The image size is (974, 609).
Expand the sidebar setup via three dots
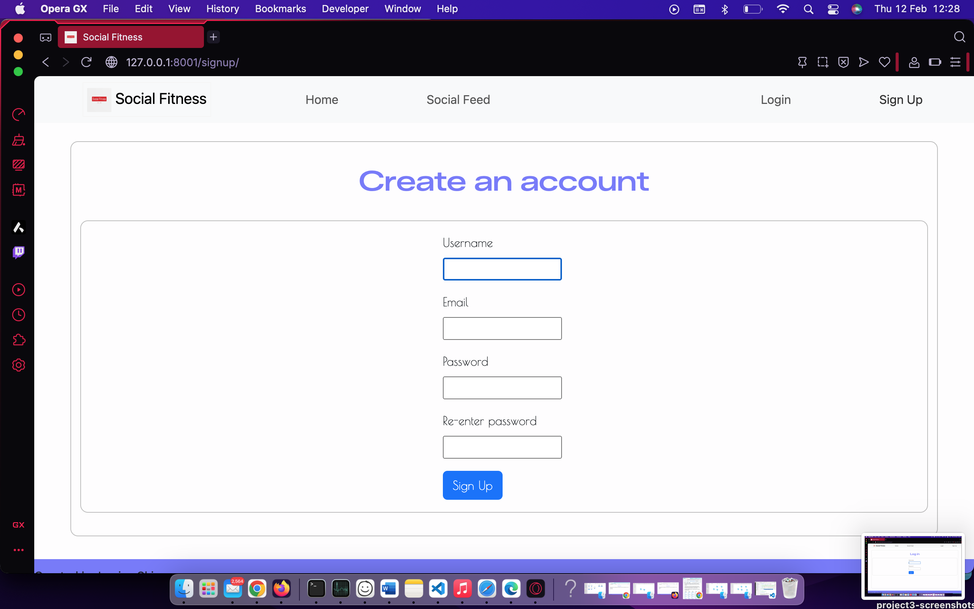[19, 550]
